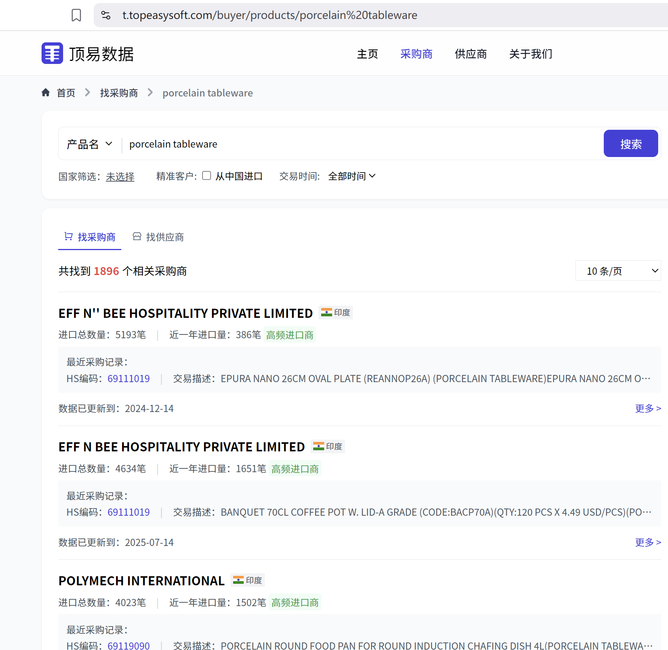The image size is (668, 650).
Task: Click the browser bookmark icon
Action: tap(76, 15)
